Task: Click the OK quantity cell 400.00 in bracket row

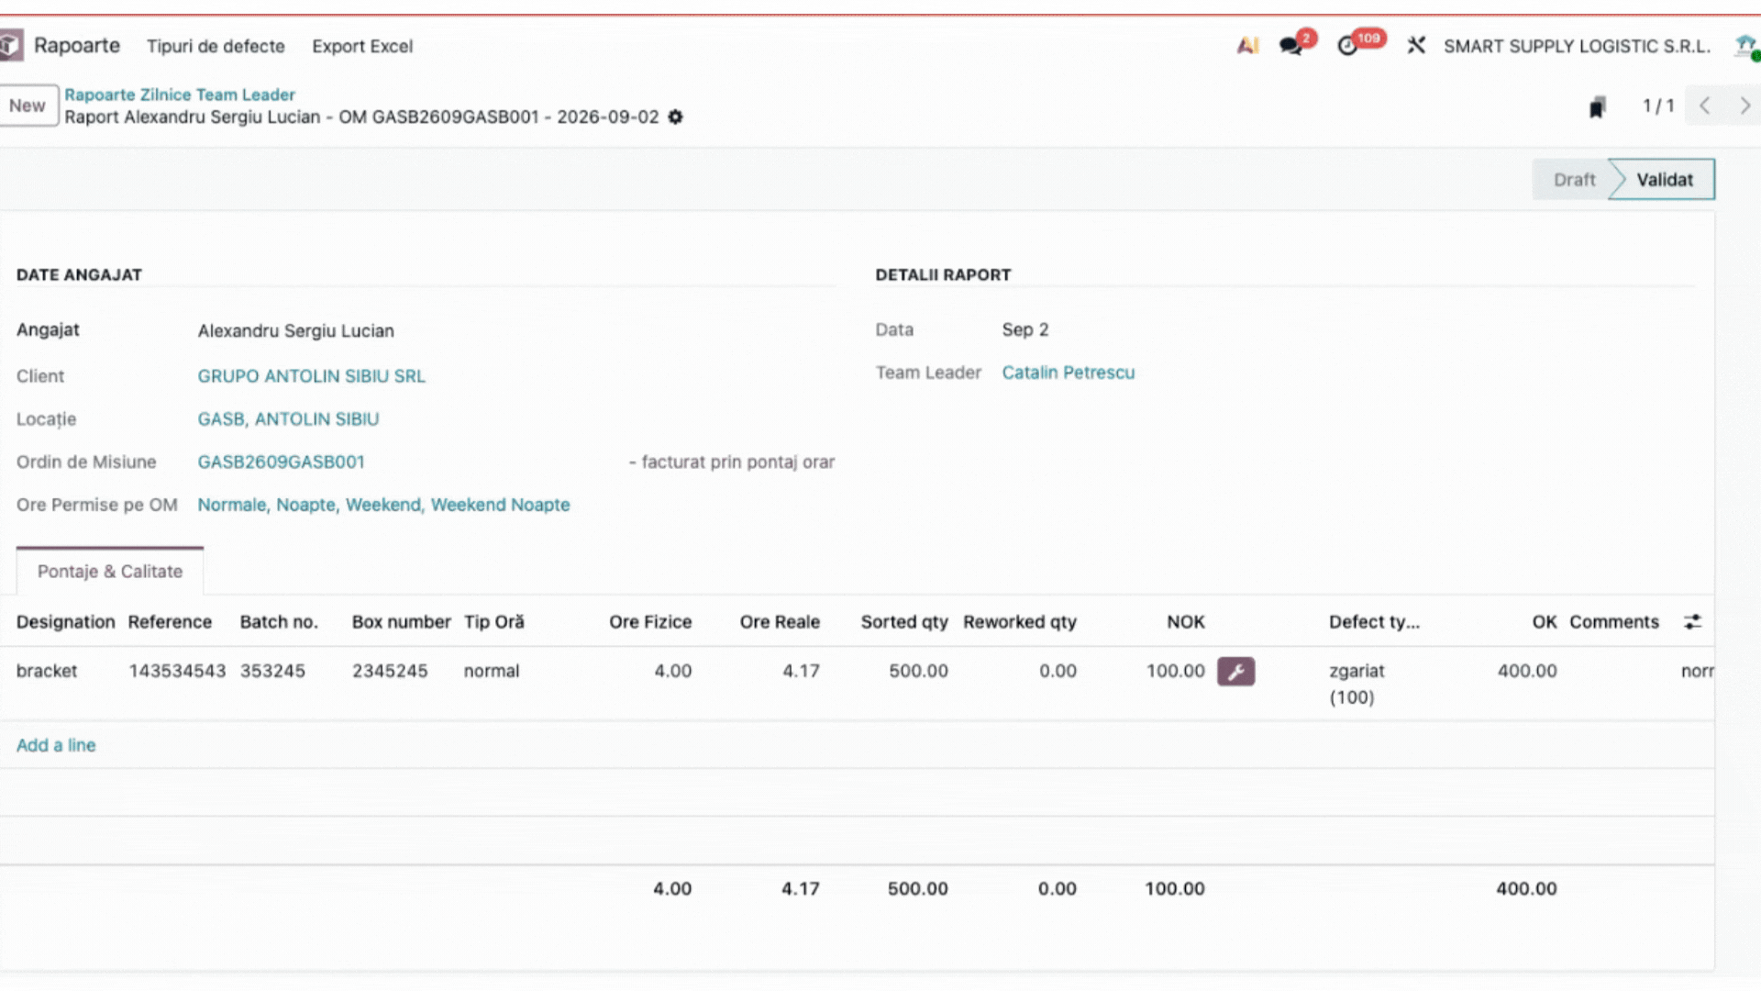Action: point(1527,672)
